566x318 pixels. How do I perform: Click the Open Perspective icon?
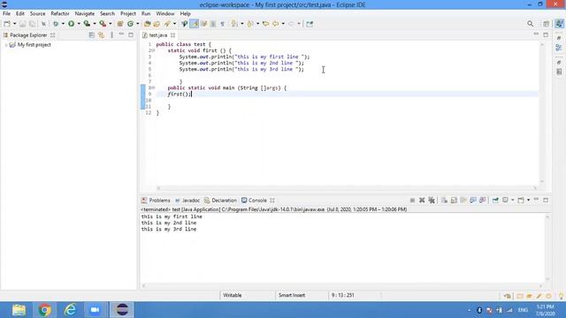coord(546,24)
